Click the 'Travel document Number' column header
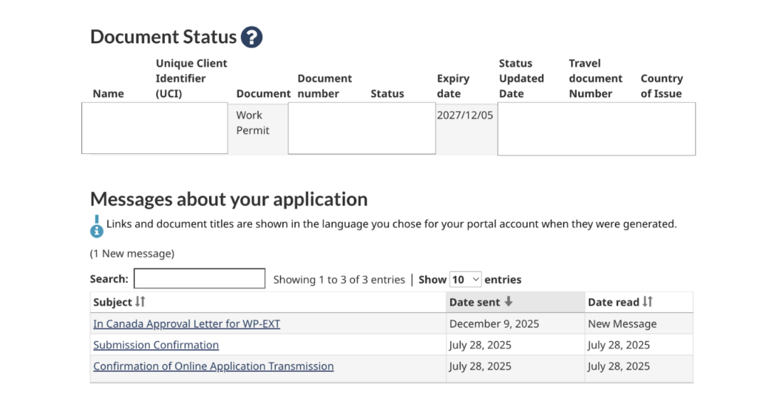Viewport: 757px width, 396px height. click(x=595, y=78)
